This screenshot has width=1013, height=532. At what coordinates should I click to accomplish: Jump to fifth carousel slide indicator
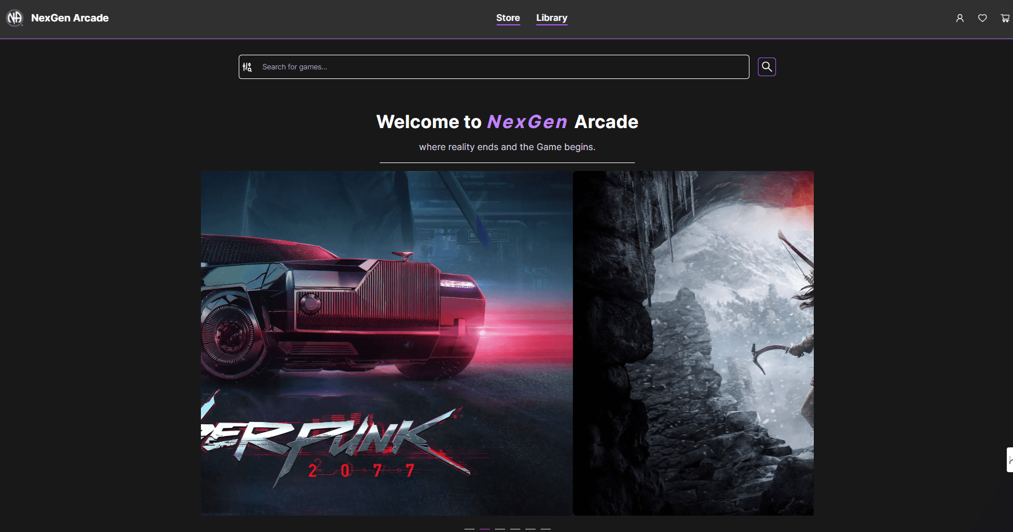pyautogui.click(x=530, y=529)
